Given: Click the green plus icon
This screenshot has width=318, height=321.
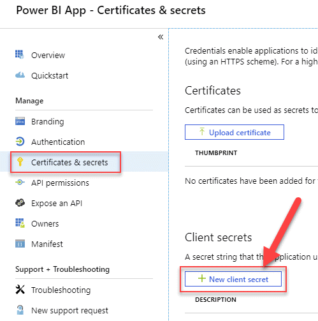Looking at the screenshot, I should pyautogui.click(x=202, y=278).
